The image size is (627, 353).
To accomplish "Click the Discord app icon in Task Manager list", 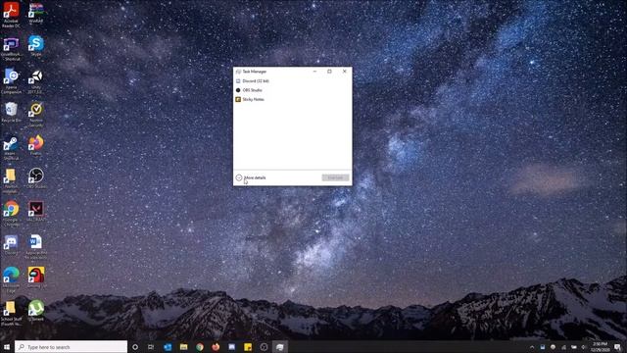I will (x=238, y=80).
